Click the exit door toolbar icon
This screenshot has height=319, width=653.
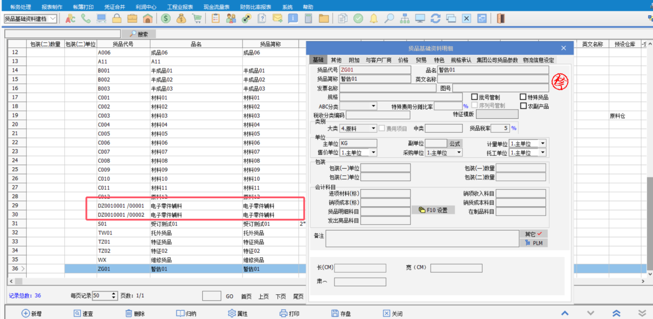tap(500, 19)
